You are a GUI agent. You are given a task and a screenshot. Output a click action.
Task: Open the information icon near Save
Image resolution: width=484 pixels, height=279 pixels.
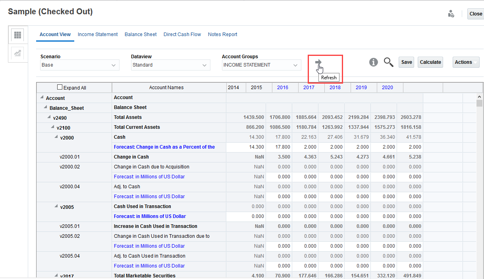(x=373, y=62)
